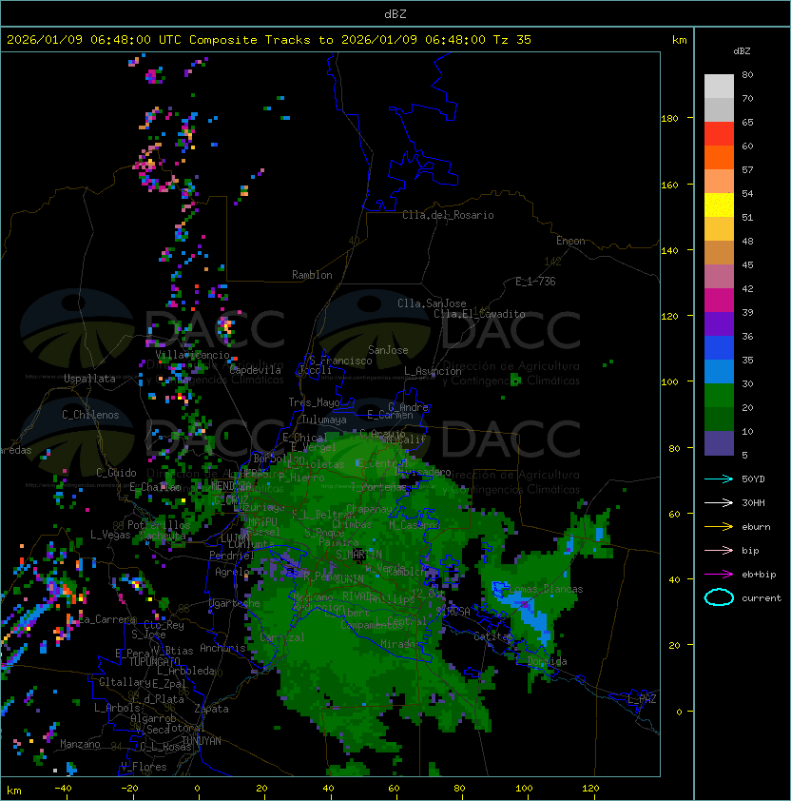Click the L_PAZ map label
The height and width of the screenshot is (801, 791).
(642, 699)
